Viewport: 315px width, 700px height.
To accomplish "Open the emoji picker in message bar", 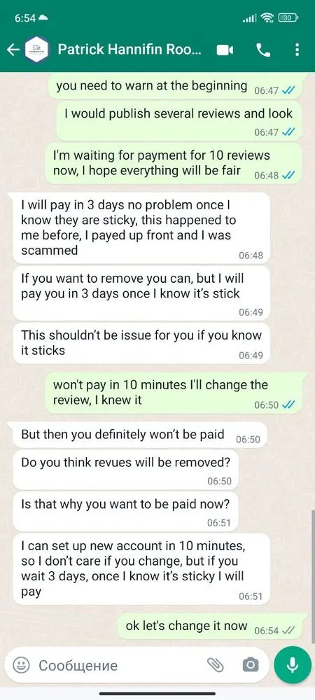I will pos(21,665).
